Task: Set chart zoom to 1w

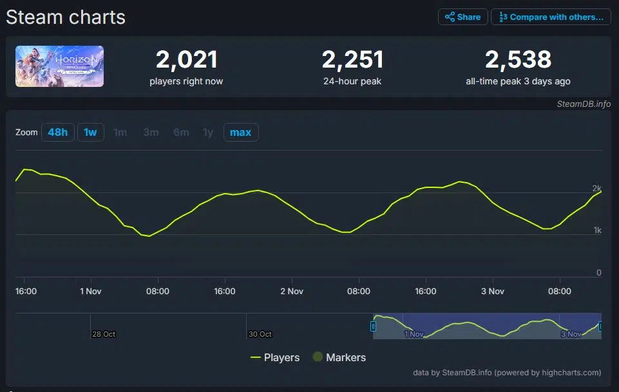Action: (x=90, y=132)
